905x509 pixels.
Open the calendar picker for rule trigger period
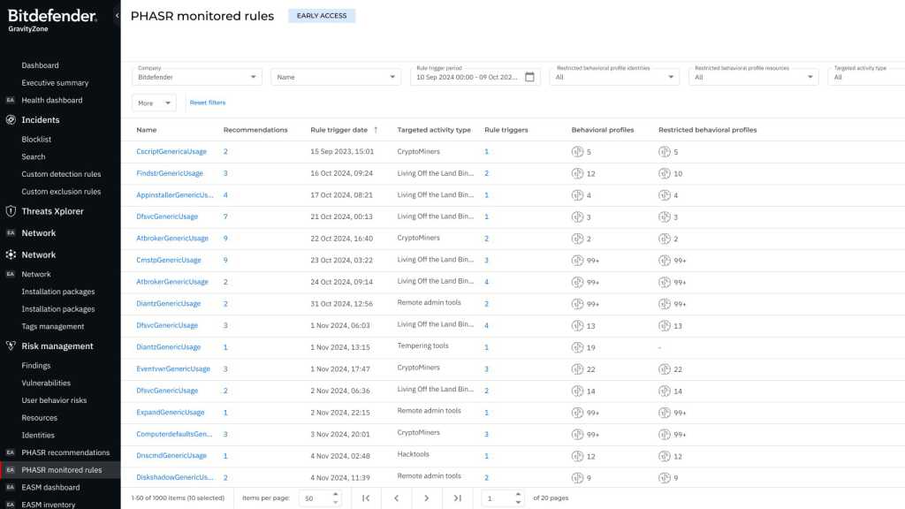[529, 77]
